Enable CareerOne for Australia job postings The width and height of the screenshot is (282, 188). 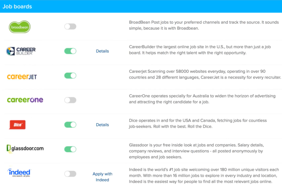point(70,100)
